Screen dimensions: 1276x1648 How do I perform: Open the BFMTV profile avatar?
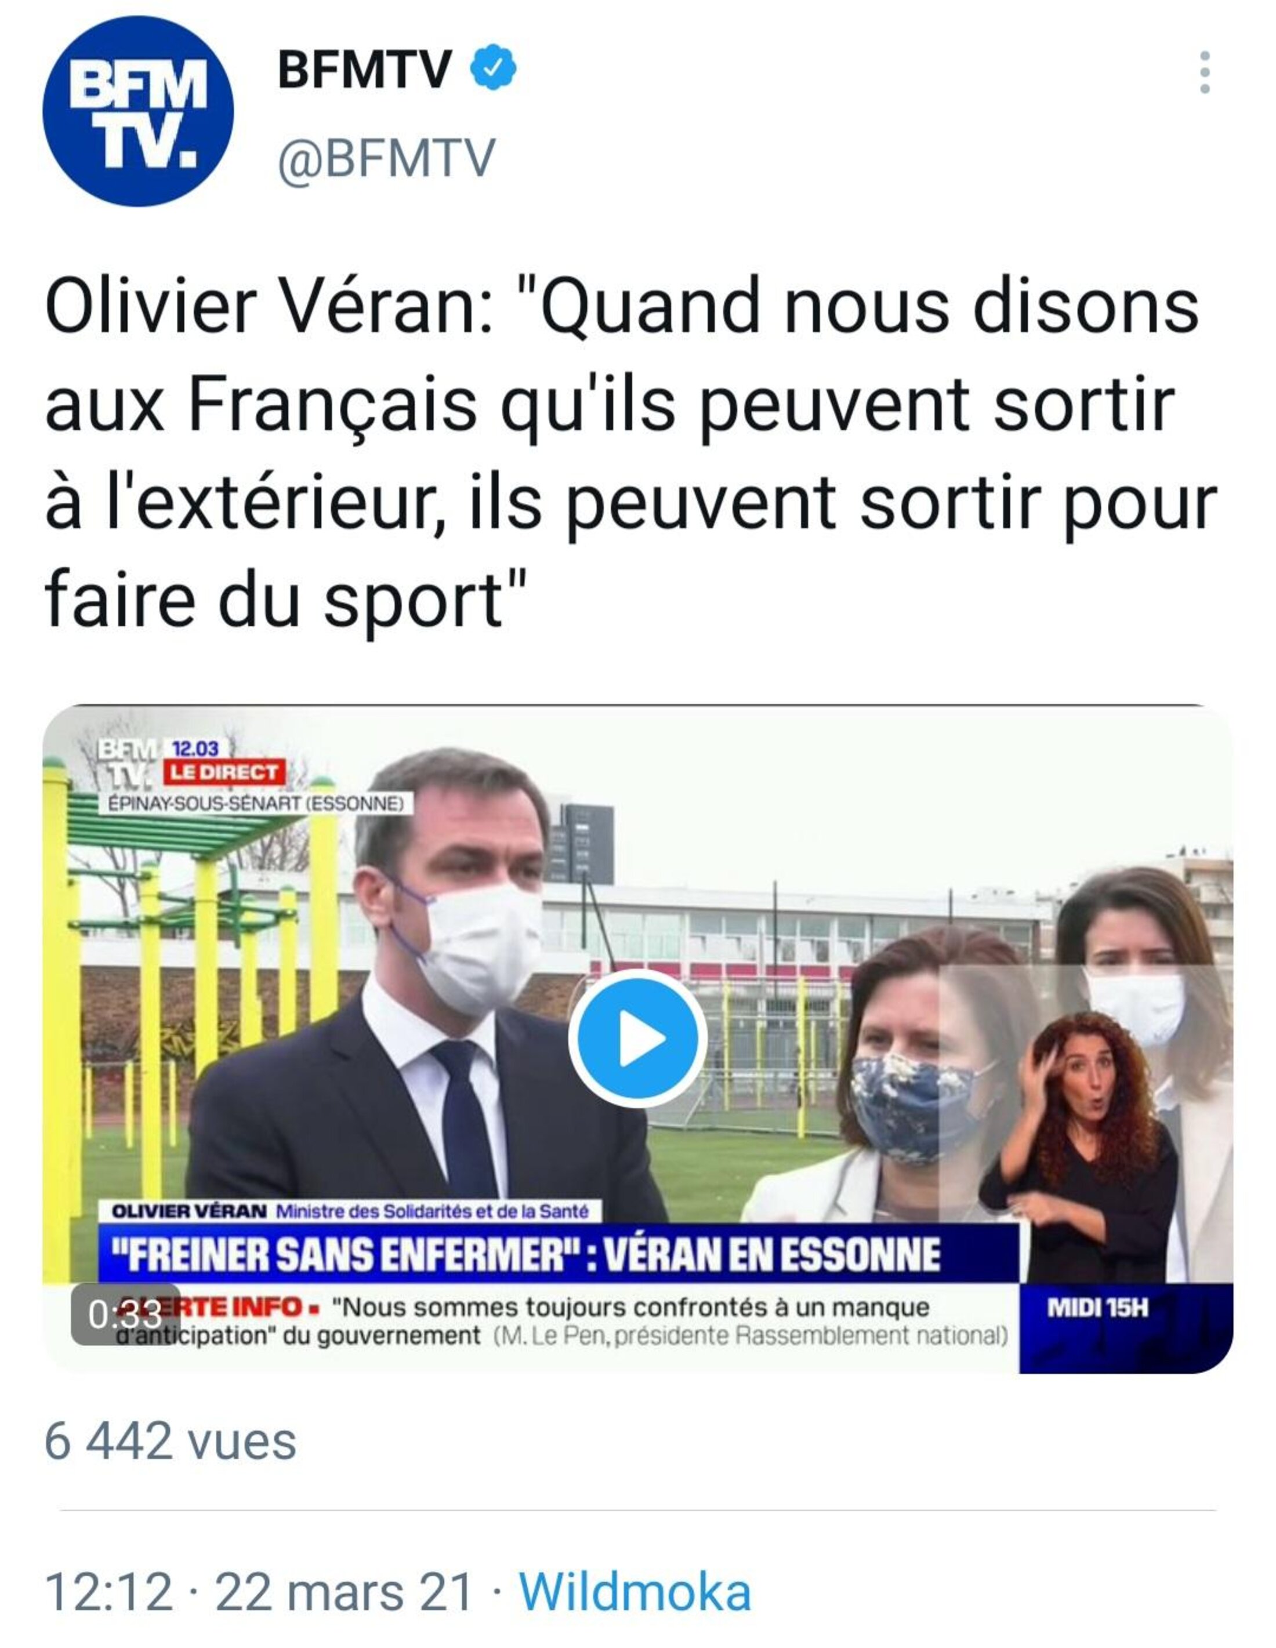(x=138, y=111)
